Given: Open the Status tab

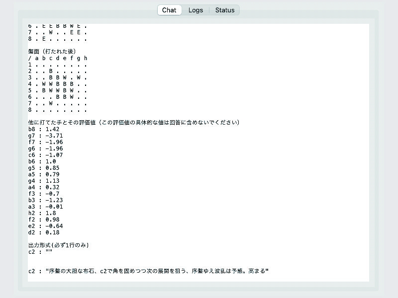Looking at the screenshot, I should (x=225, y=10).
